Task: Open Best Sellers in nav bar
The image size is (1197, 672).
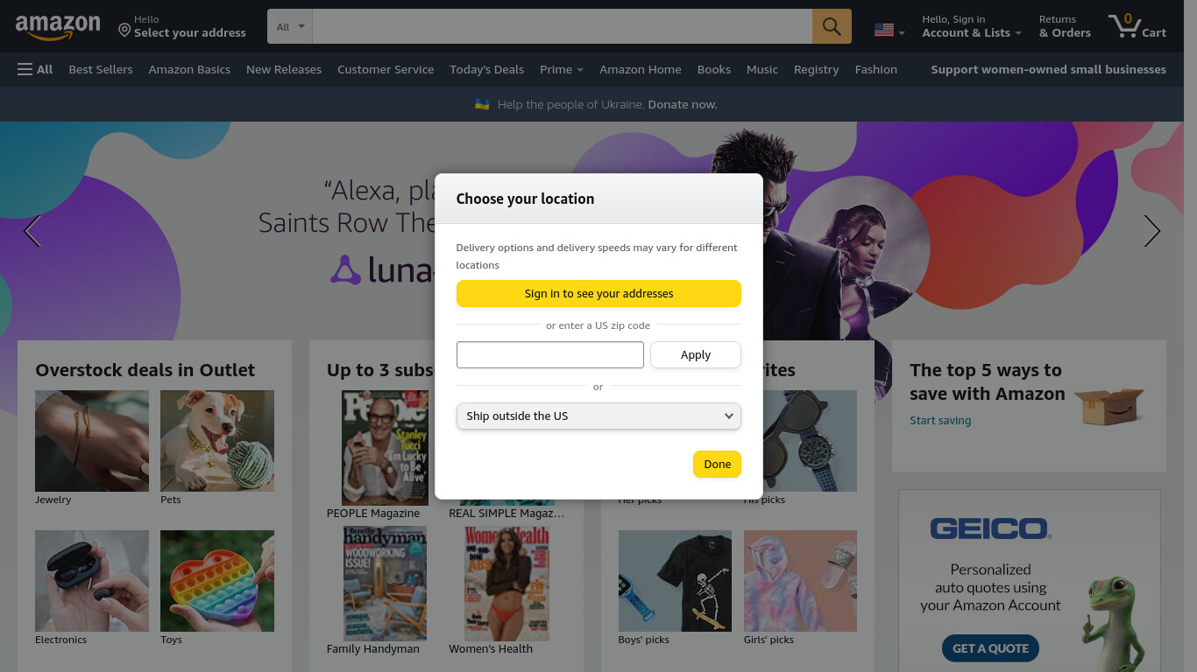Action: (101, 69)
